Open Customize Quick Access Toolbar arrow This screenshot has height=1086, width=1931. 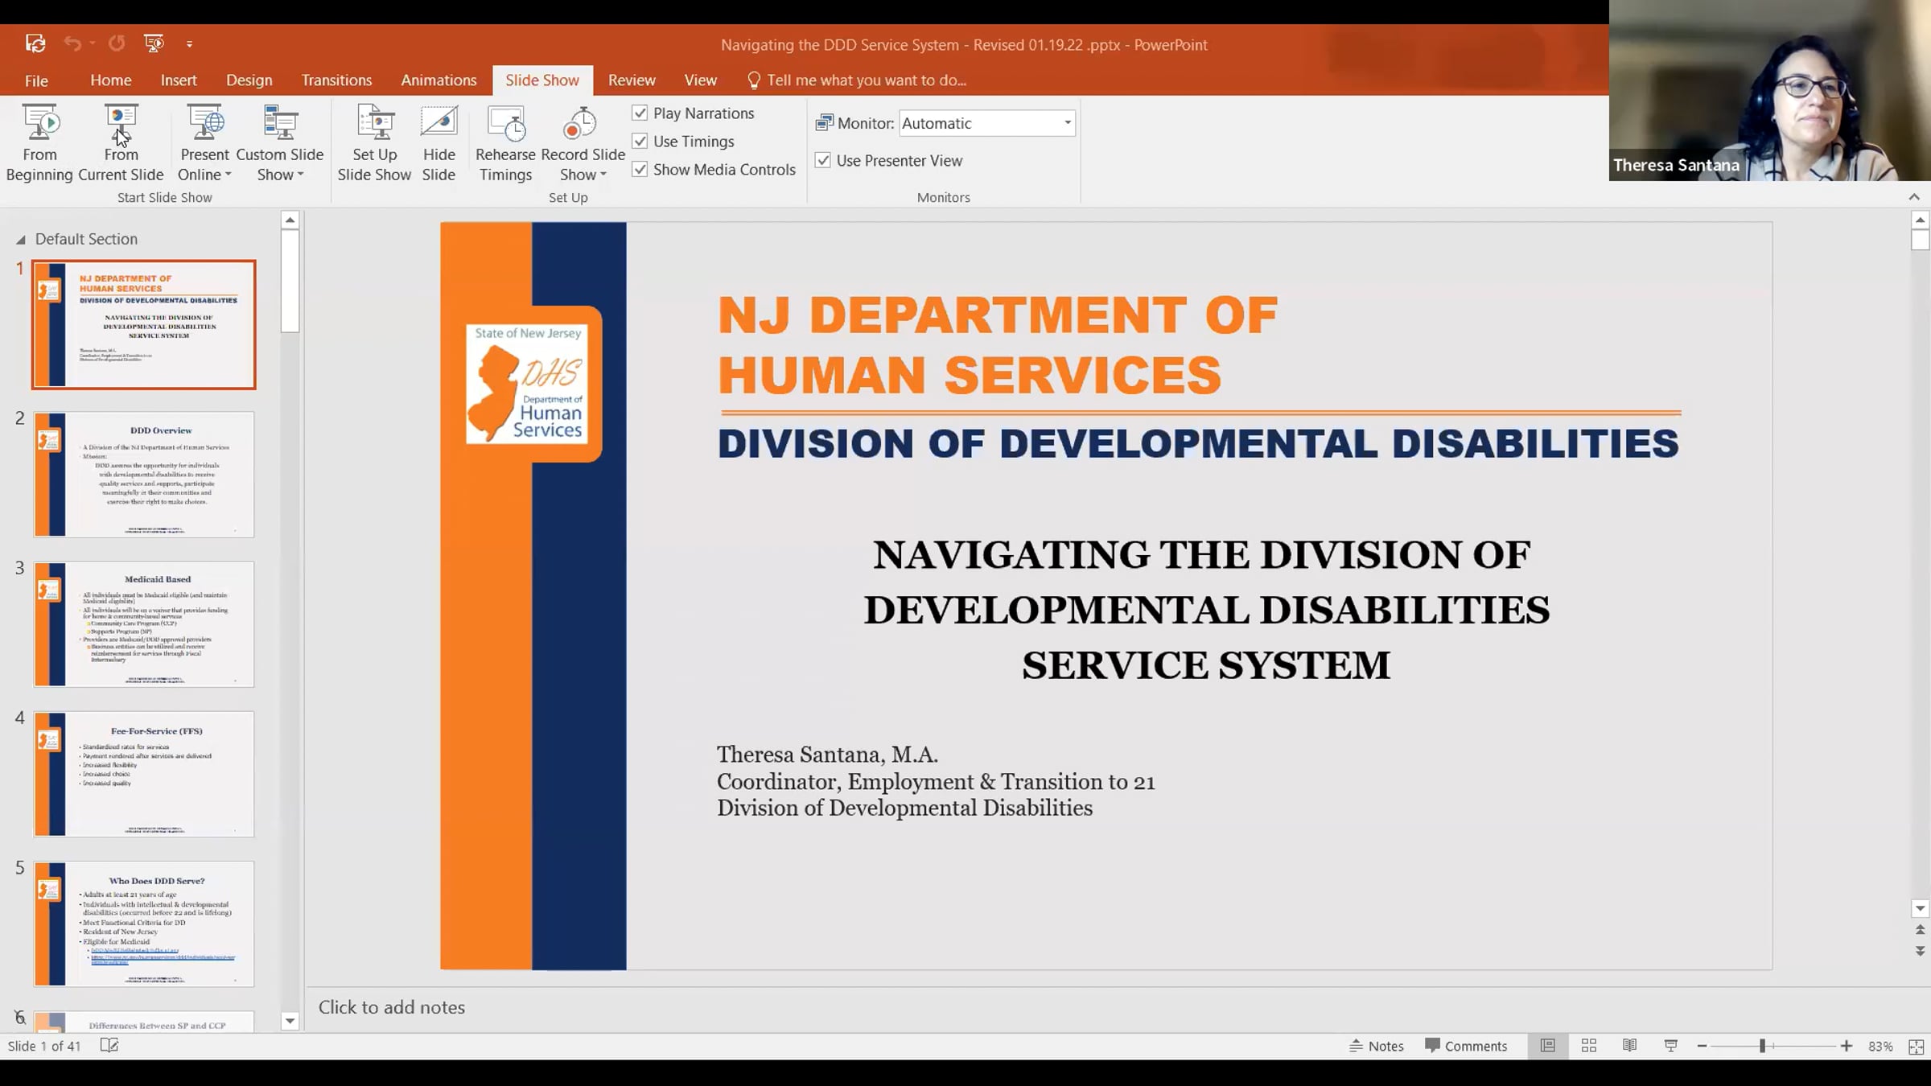pyautogui.click(x=189, y=44)
